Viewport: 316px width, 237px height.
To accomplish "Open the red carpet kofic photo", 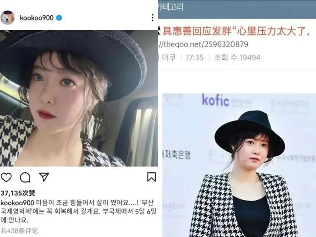I will point(239,165).
